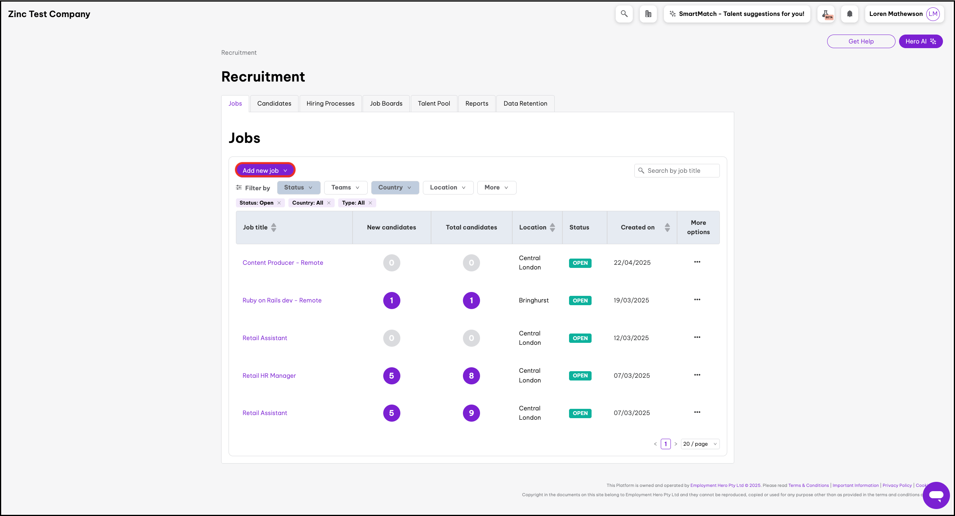Switch to the Candidates tab
The image size is (955, 516).
point(274,104)
